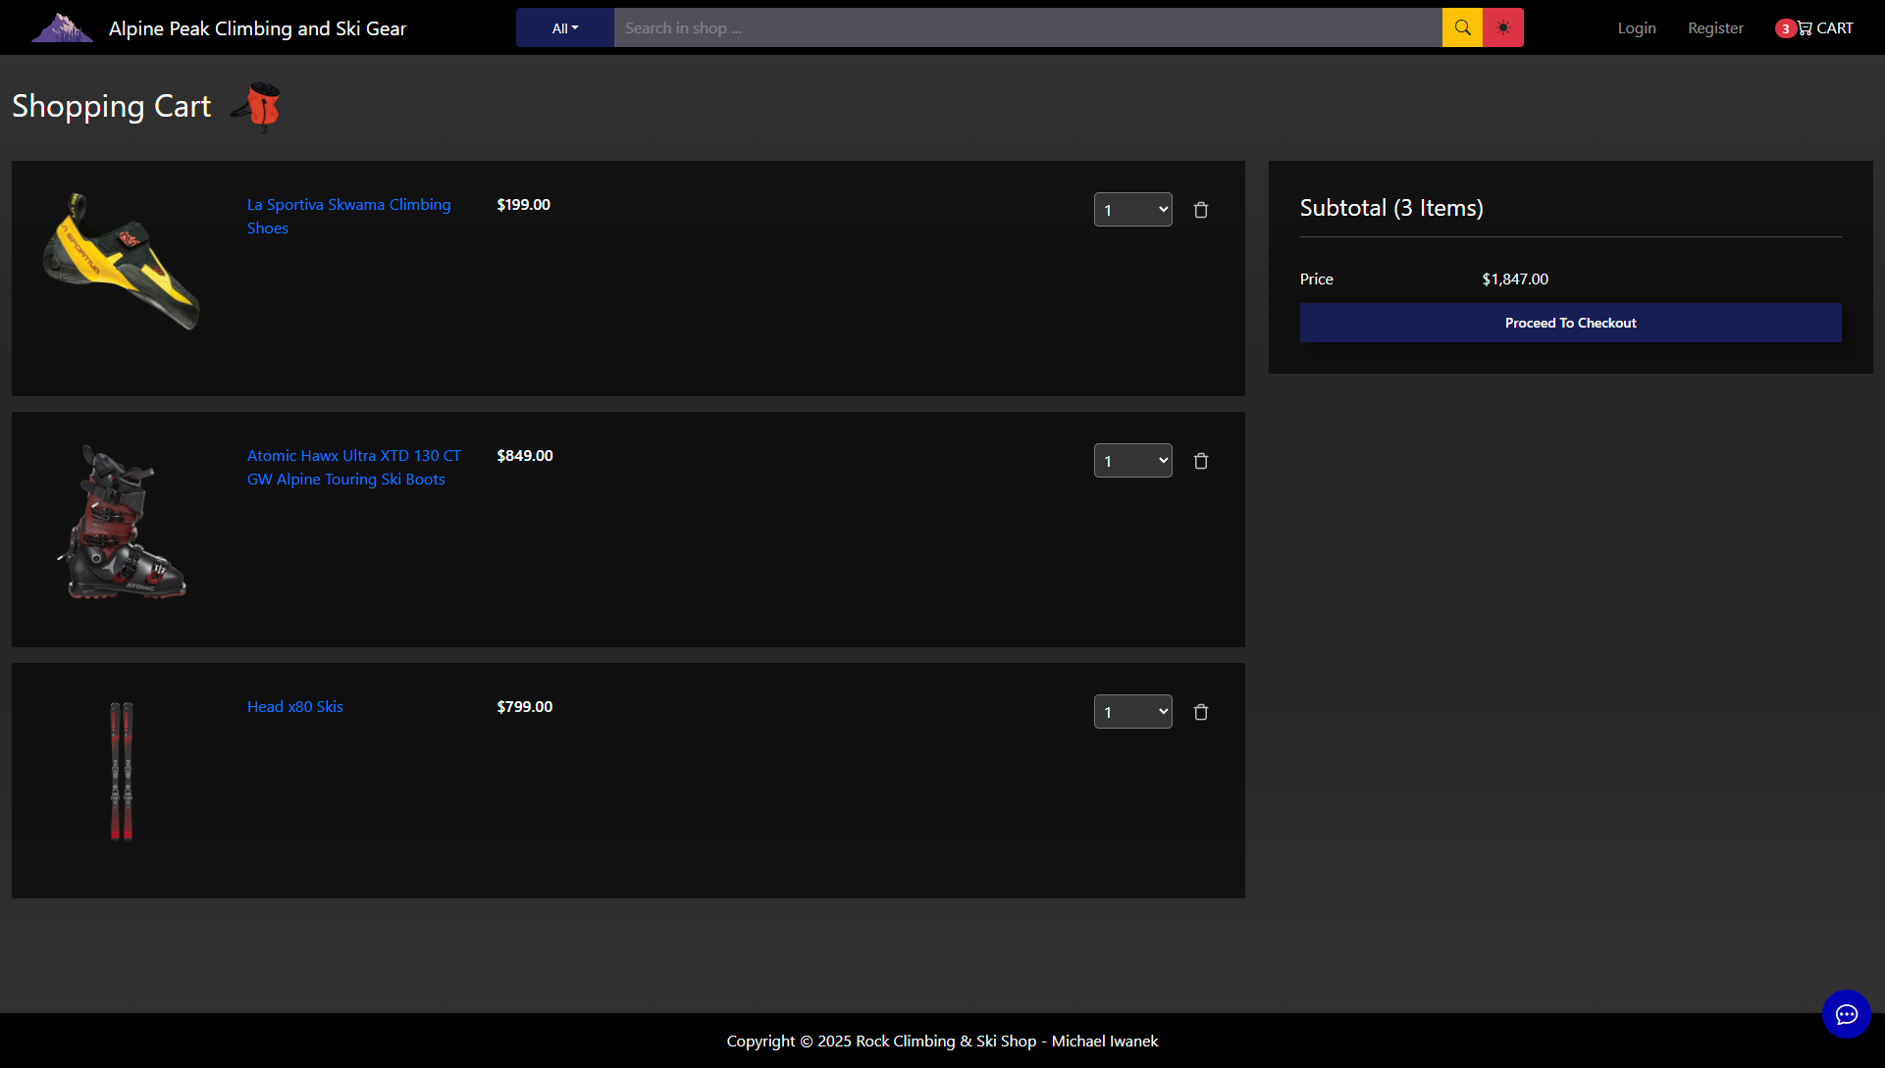Click the yellow search magnifier button
Screen dimensions: 1885x1068
click(x=1462, y=27)
